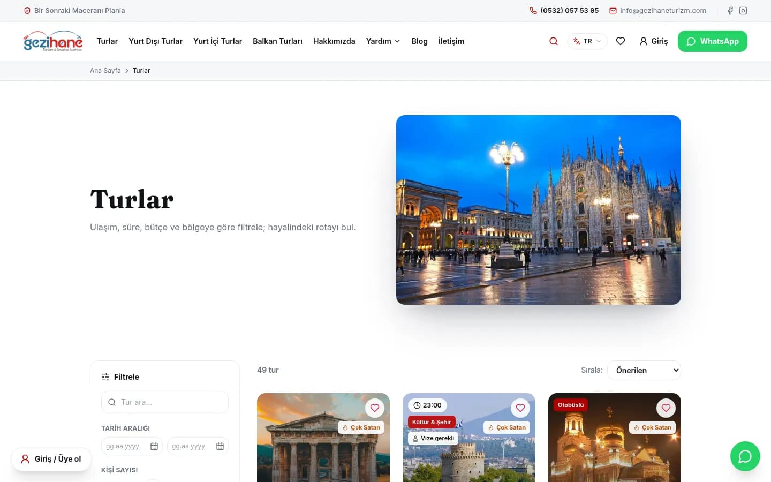Click the second gg.aa.yyyy date field
Viewport: 771px width, 482px height.
198,446
